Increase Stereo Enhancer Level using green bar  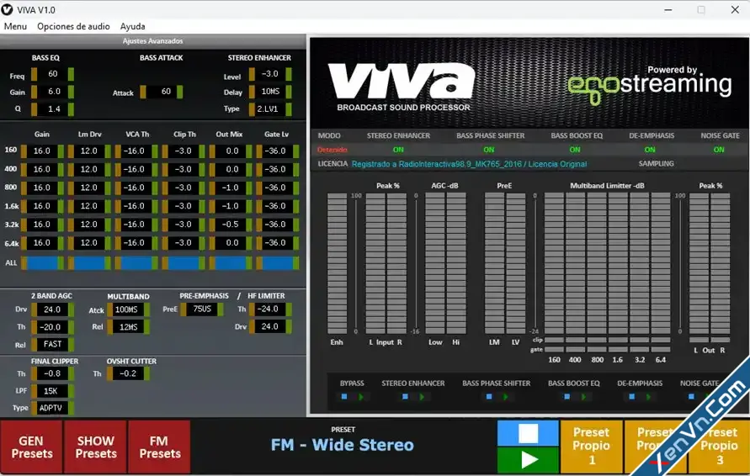tap(289, 74)
